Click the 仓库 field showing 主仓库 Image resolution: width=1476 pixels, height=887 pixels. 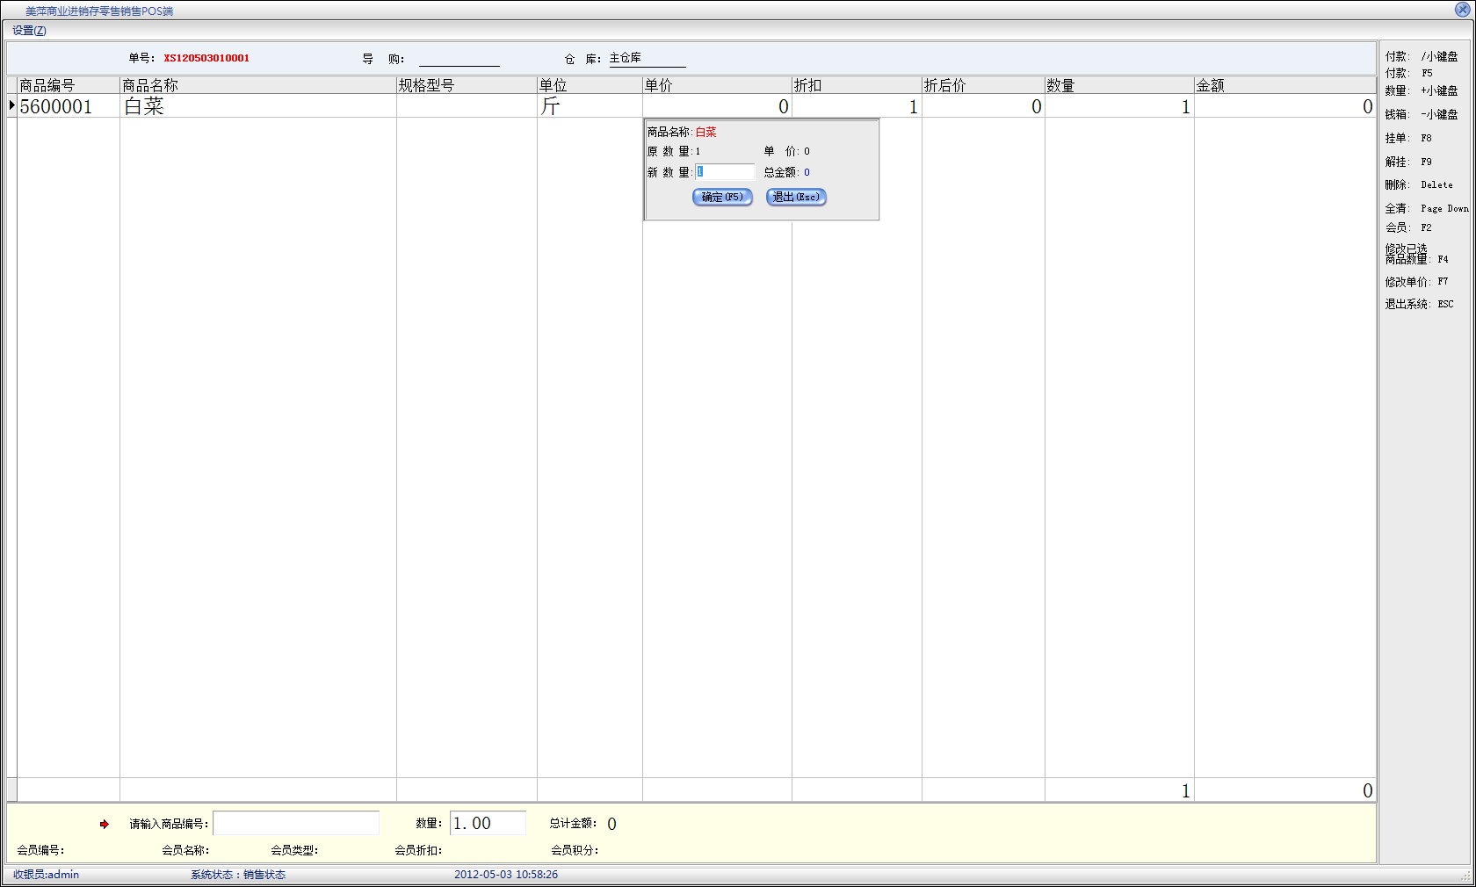[x=647, y=59]
